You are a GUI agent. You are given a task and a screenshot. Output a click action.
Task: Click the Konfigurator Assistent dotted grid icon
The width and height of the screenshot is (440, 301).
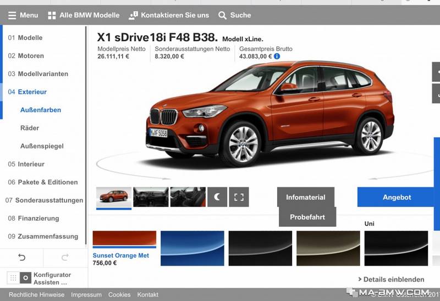(x=13, y=278)
